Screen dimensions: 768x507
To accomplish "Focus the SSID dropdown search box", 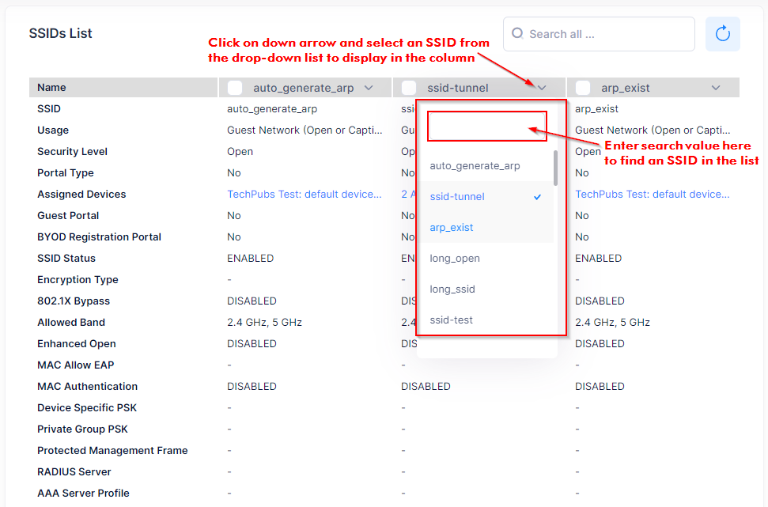I will pyautogui.click(x=486, y=127).
